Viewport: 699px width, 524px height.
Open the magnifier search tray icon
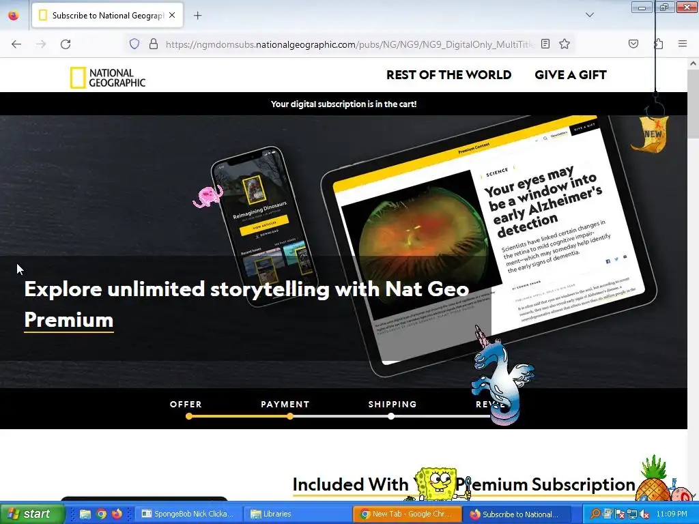tap(595, 514)
